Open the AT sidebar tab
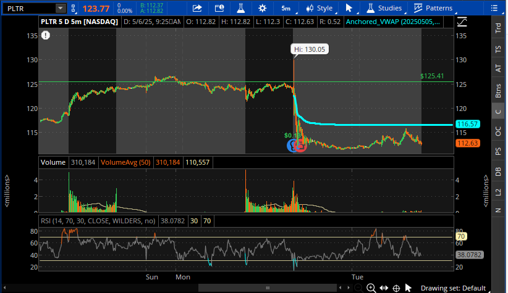The width and height of the screenshot is (508, 293). click(498, 68)
